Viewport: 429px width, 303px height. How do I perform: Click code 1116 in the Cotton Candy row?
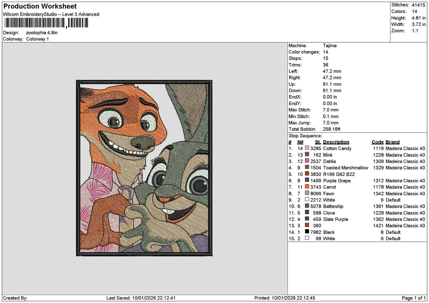click(x=379, y=148)
